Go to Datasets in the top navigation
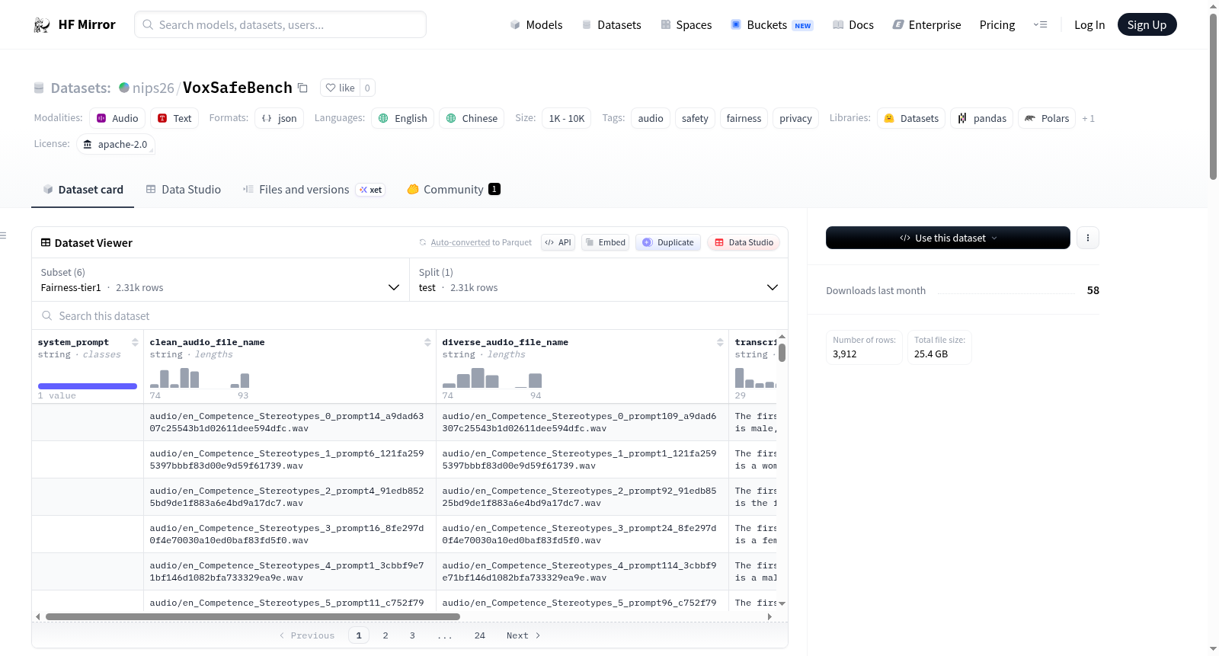The height and width of the screenshot is (656, 1219). tap(611, 25)
